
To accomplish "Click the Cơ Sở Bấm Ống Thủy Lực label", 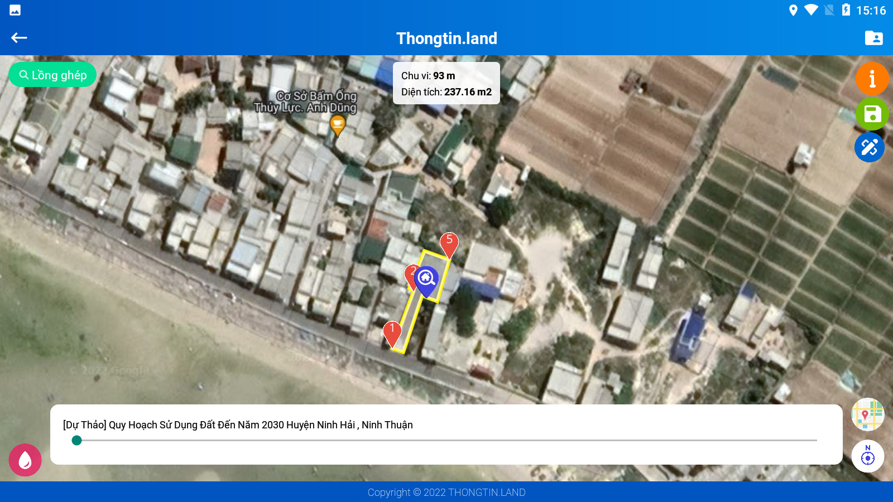I will (x=305, y=102).
